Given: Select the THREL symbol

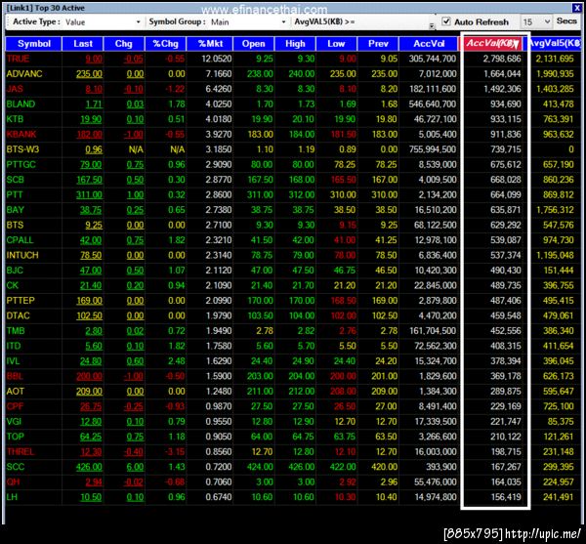Looking at the screenshot, I should (x=21, y=452).
